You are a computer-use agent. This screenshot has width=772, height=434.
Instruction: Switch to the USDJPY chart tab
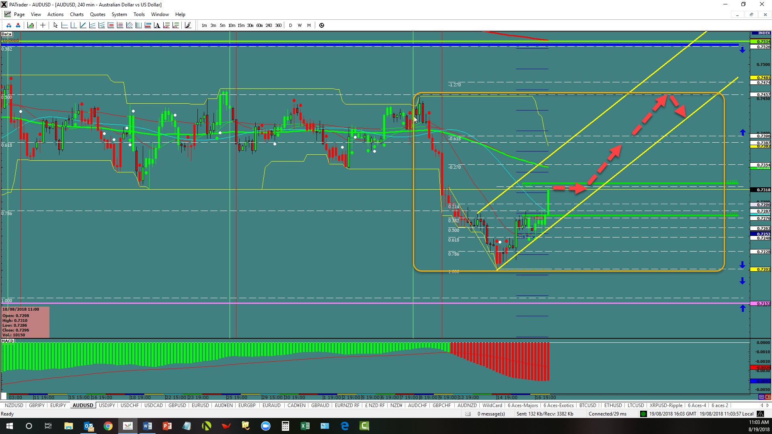click(107, 405)
